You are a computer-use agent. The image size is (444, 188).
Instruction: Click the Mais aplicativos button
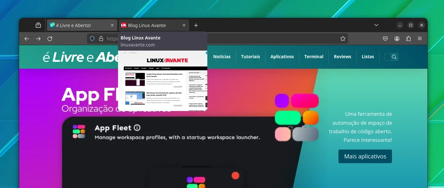pyautogui.click(x=365, y=156)
